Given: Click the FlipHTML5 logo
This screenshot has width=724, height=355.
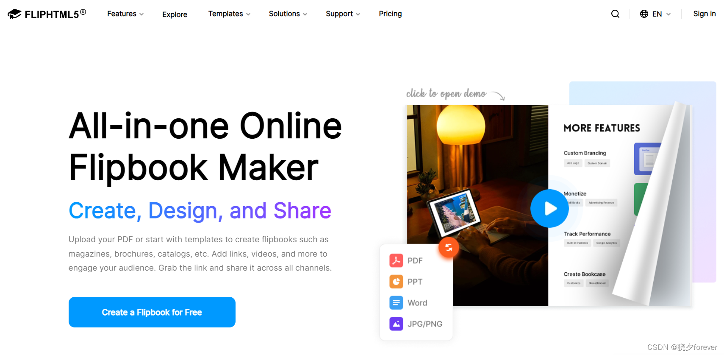Looking at the screenshot, I should pos(47,14).
